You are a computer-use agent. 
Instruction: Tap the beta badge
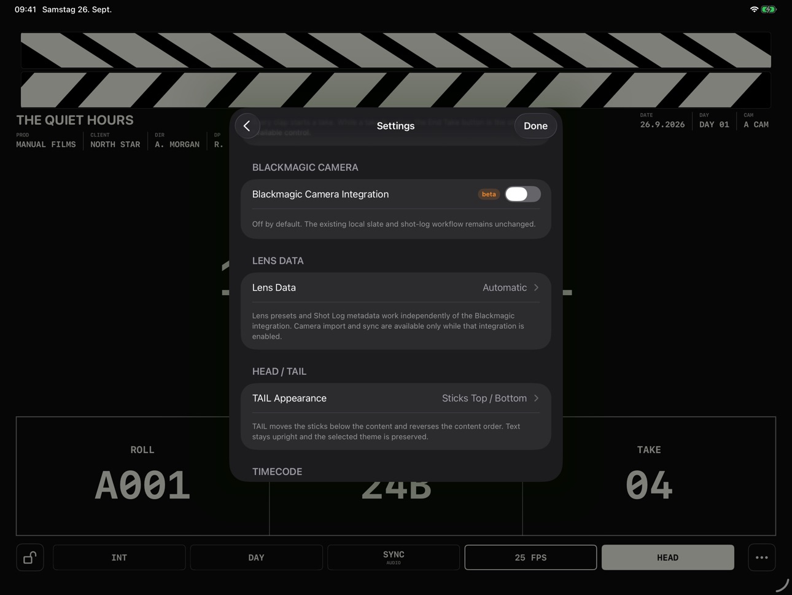pyautogui.click(x=489, y=194)
